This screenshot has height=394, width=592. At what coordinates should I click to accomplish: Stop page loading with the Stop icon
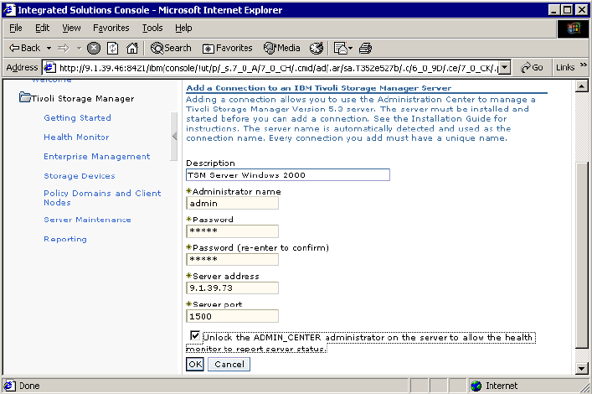[x=94, y=48]
